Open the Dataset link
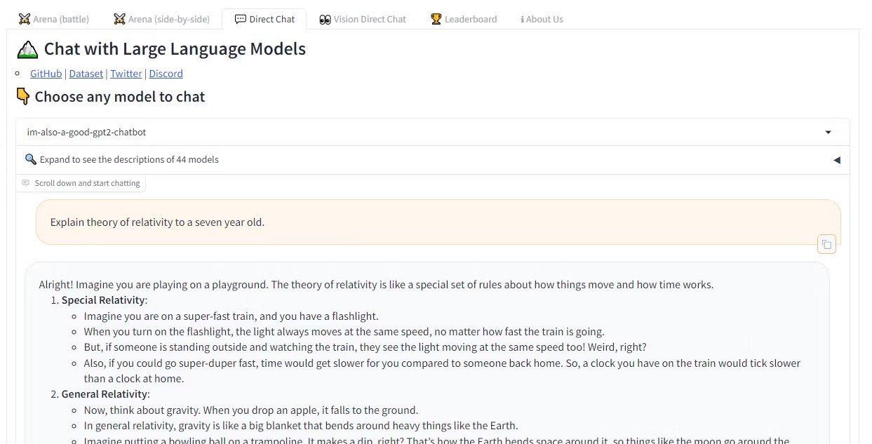The image size is (872, 444). pyautogui.click(x=86, y=74)
